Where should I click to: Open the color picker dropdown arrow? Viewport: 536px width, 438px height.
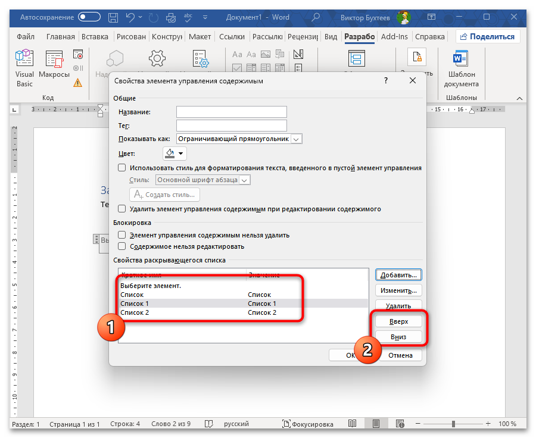tap(180, 154)
